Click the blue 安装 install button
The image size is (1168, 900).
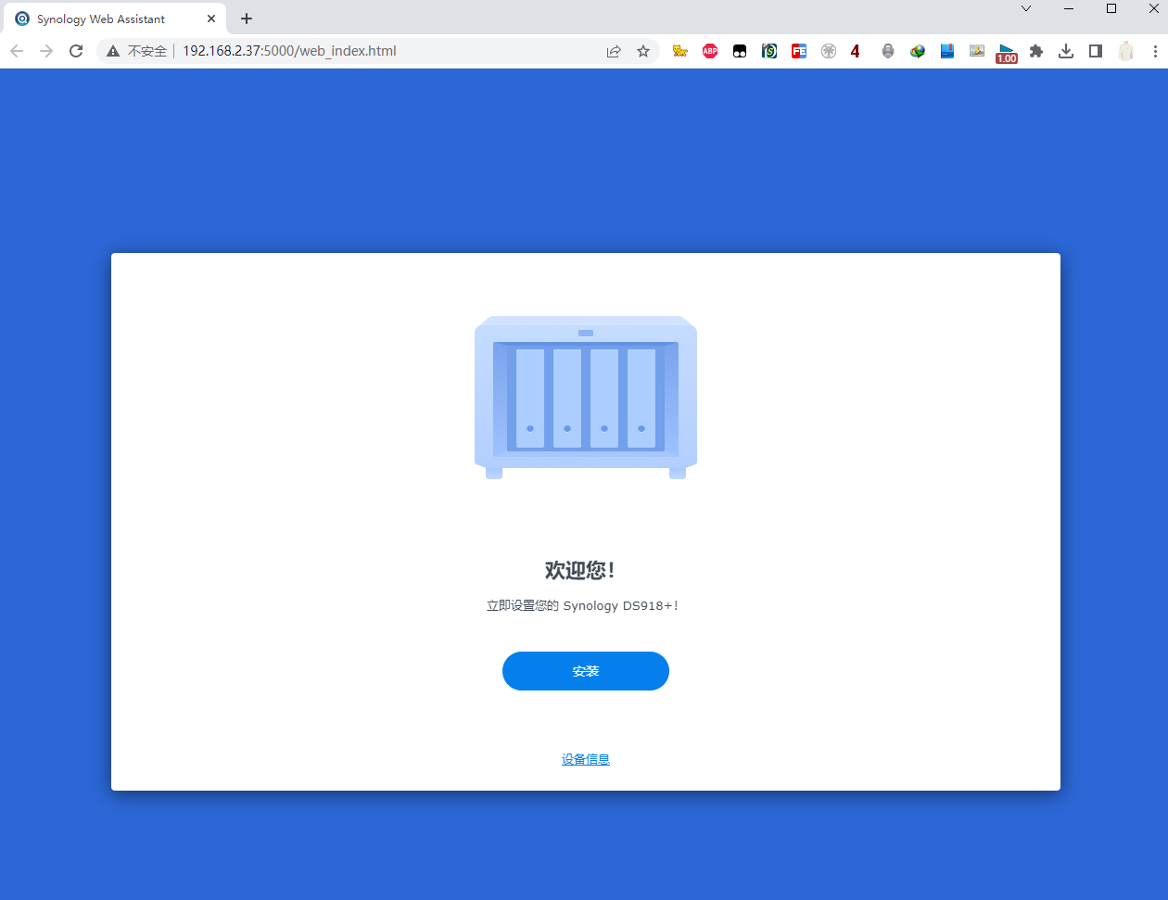coord(586,671)
